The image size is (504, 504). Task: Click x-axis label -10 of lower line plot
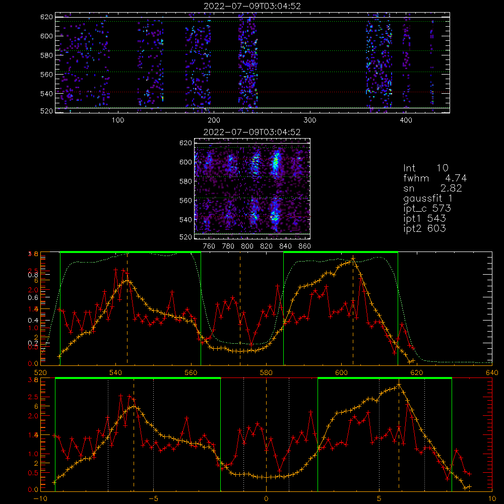(x=40, y=499)
